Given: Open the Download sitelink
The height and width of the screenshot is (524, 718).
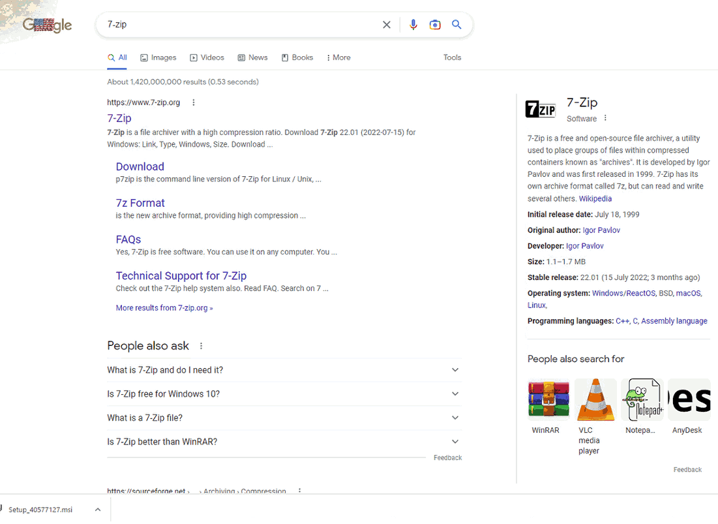Looking at the screenshot, I should pos(140,167).
